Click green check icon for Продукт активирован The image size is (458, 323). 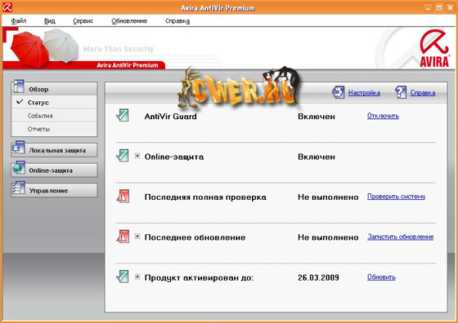(x=123, y=277)
